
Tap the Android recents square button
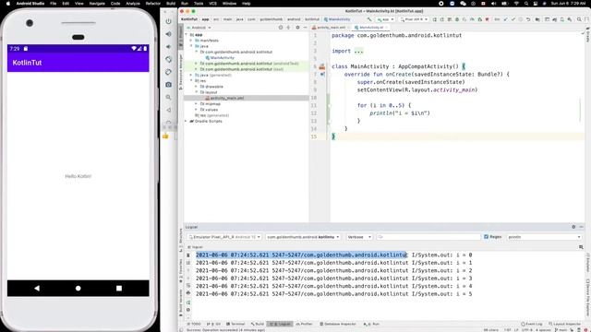tap(119, 289)
